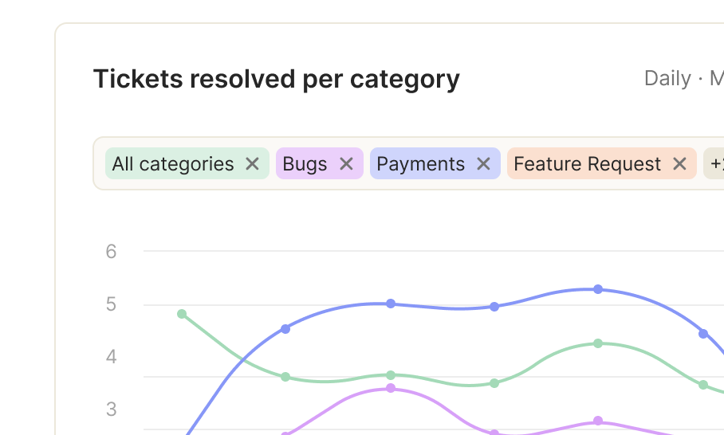Select the purple Bugs chip label

click(x=305, y=164)
